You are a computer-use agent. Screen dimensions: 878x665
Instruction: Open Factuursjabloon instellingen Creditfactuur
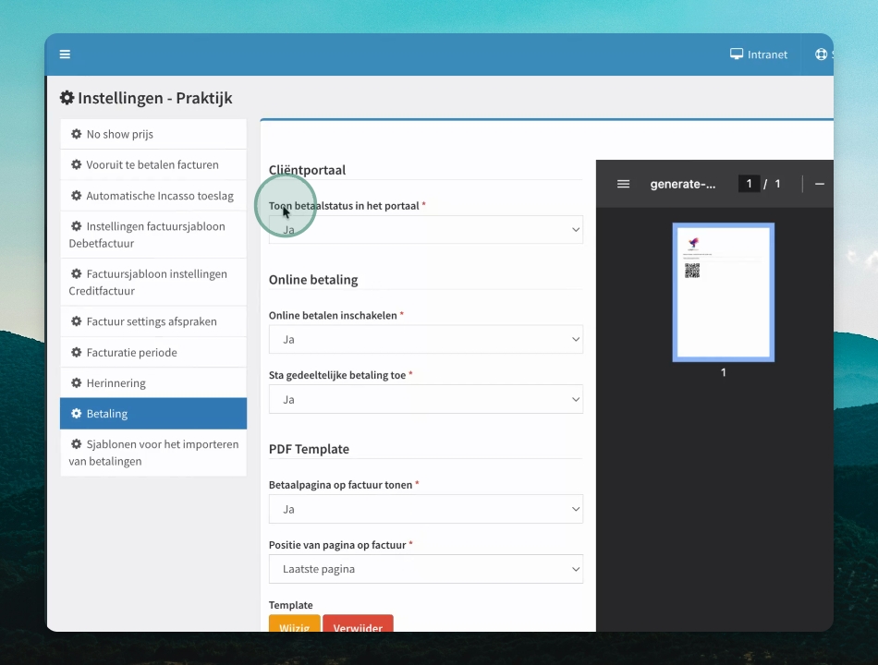tap(153, 282)
